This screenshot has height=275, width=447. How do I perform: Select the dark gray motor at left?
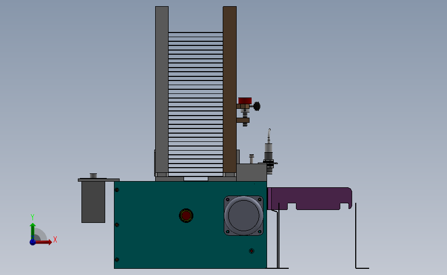(93, 202)
